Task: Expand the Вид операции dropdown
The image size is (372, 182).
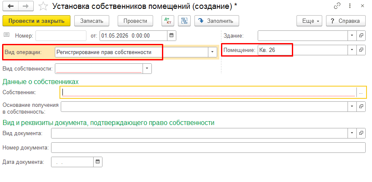Action: click(213, 52)
